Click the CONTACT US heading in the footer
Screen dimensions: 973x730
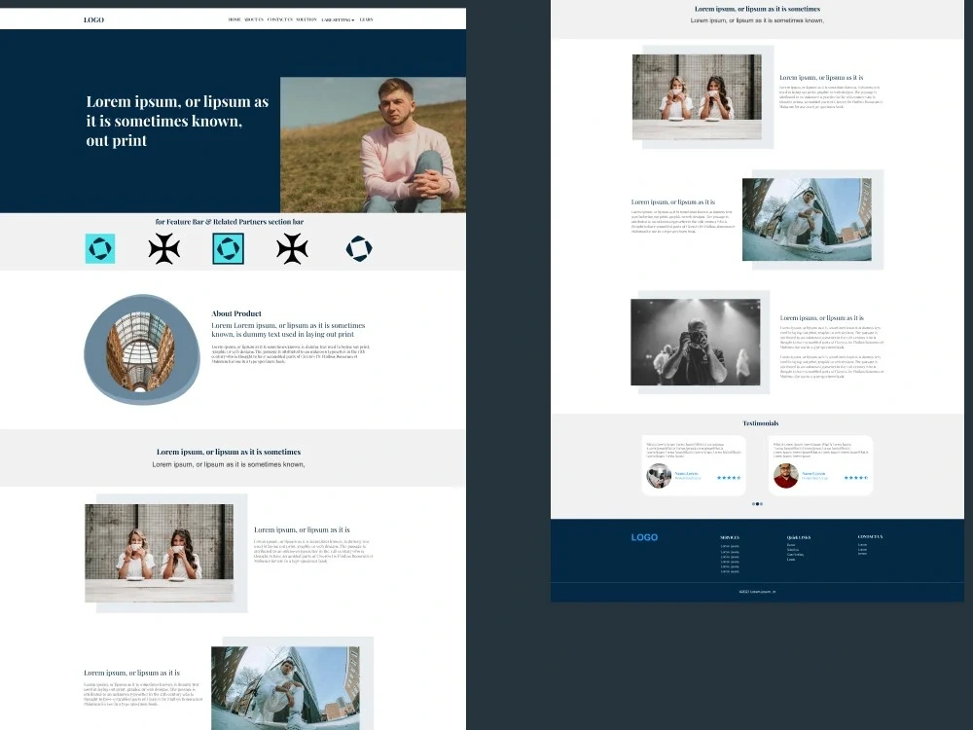[x=870, y=537]
